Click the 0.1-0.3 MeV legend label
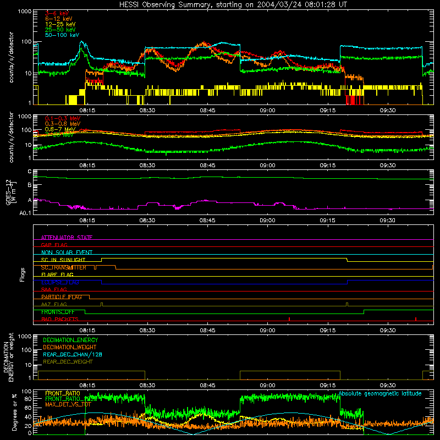 (63, 118)
